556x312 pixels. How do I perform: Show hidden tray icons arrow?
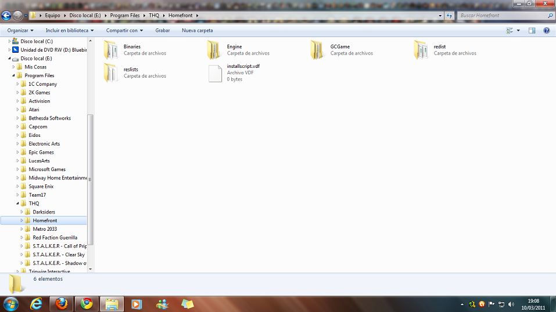(462, 304)
